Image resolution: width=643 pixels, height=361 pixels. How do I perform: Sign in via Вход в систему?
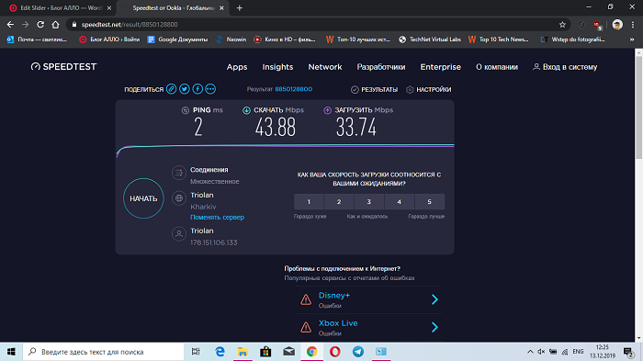pyautogui.click(x=565, y=67)
